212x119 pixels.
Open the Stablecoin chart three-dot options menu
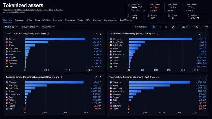tap(100, 34)
